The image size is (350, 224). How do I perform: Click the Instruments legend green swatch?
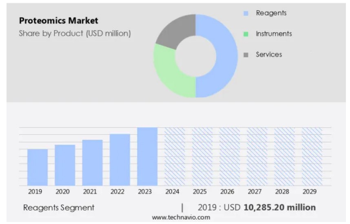[246, 34]
